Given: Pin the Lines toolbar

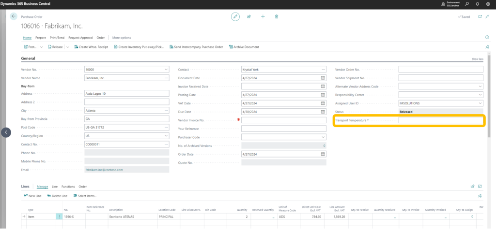Looking at the screenshot, I should point(480,196).
